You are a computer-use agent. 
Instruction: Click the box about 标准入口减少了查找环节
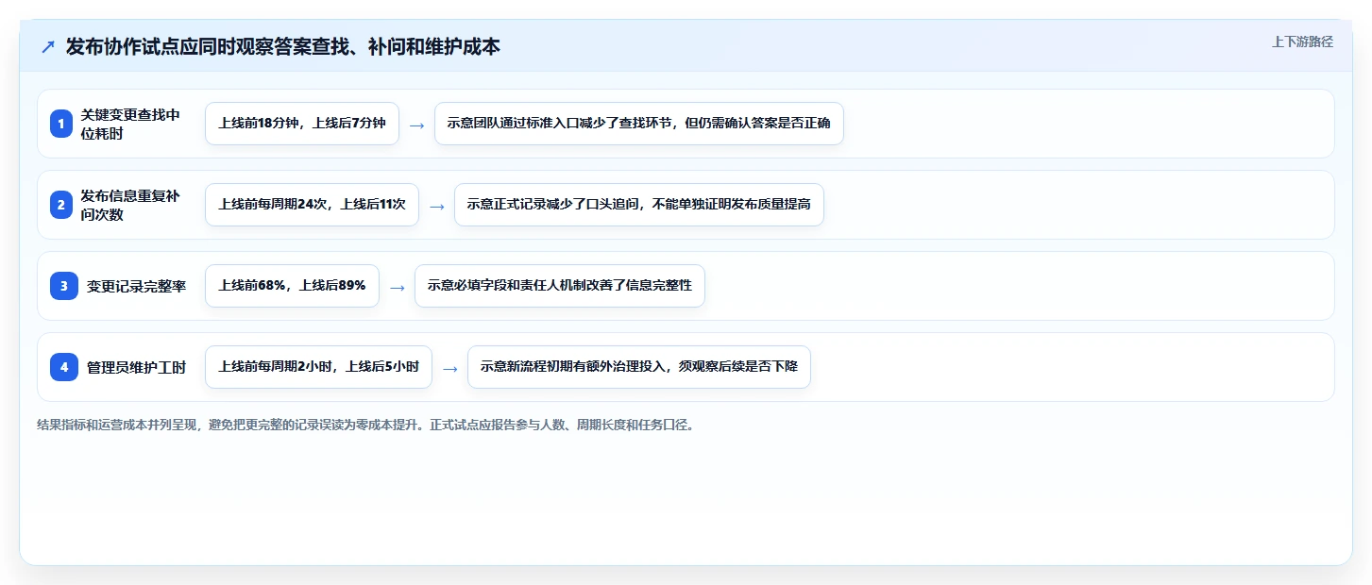(x=638, y=124)
